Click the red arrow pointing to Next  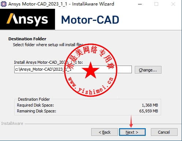(131, 121)
